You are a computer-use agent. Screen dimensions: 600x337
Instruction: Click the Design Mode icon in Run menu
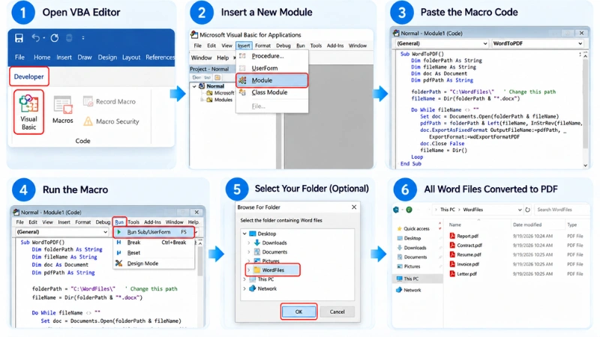119,264
